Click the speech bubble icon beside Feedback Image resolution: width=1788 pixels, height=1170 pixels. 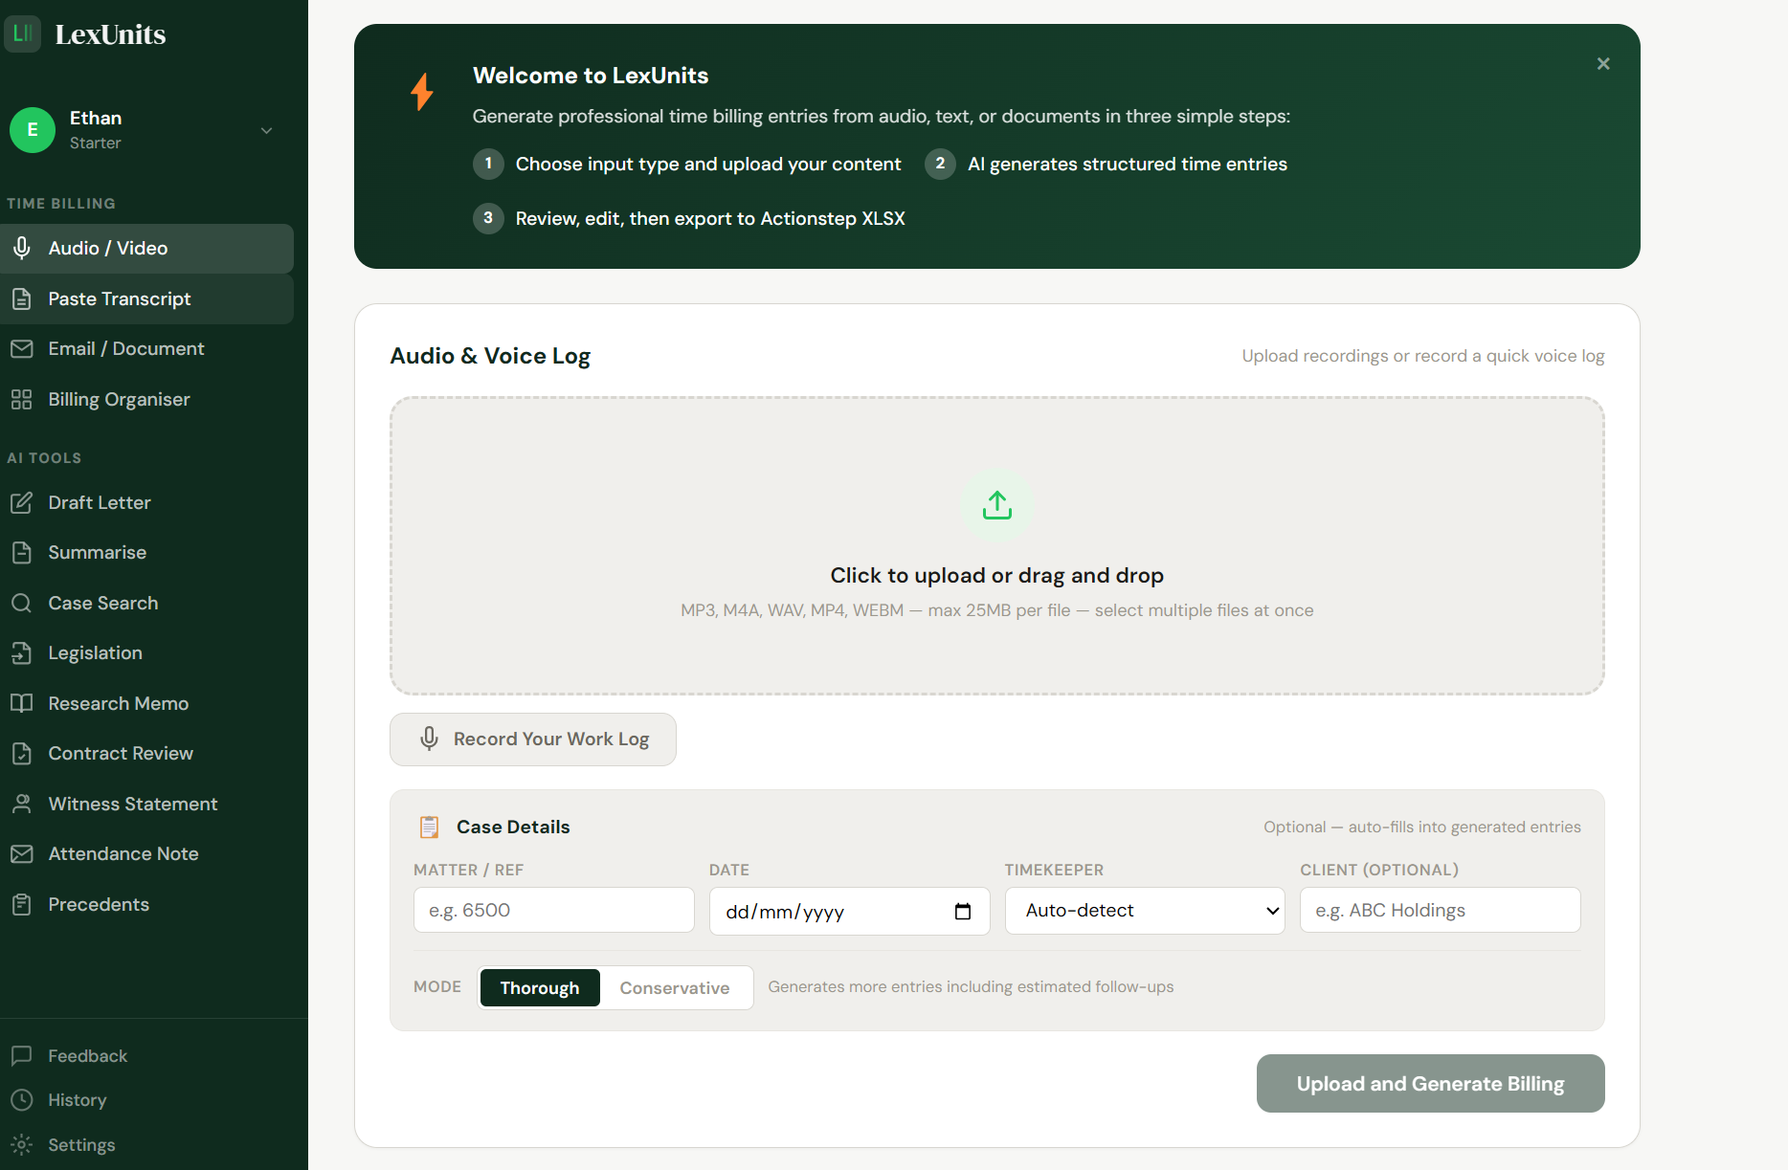click(x=22, y=1056)
